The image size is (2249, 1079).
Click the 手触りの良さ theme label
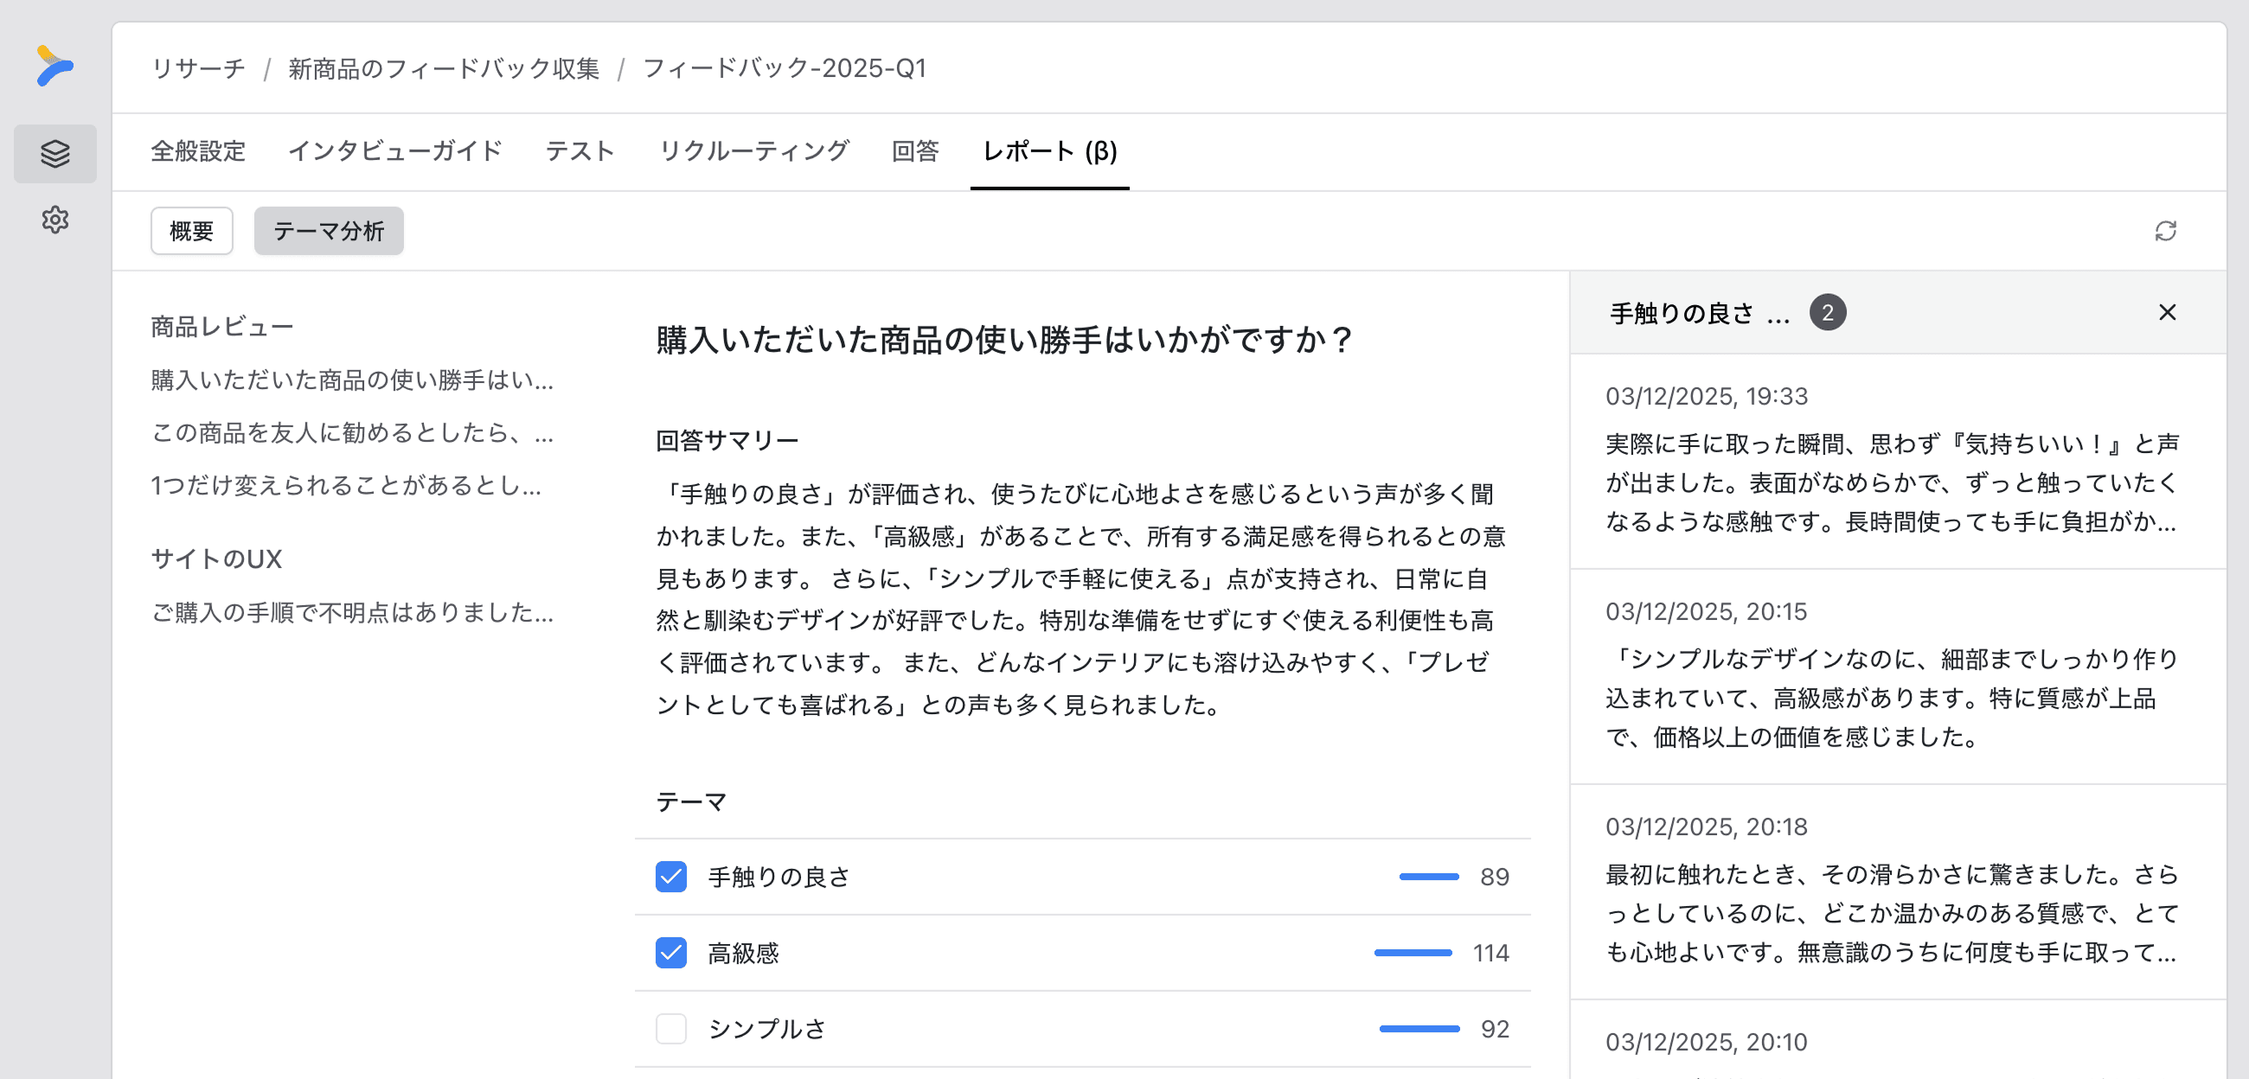[x=778, y=877]
